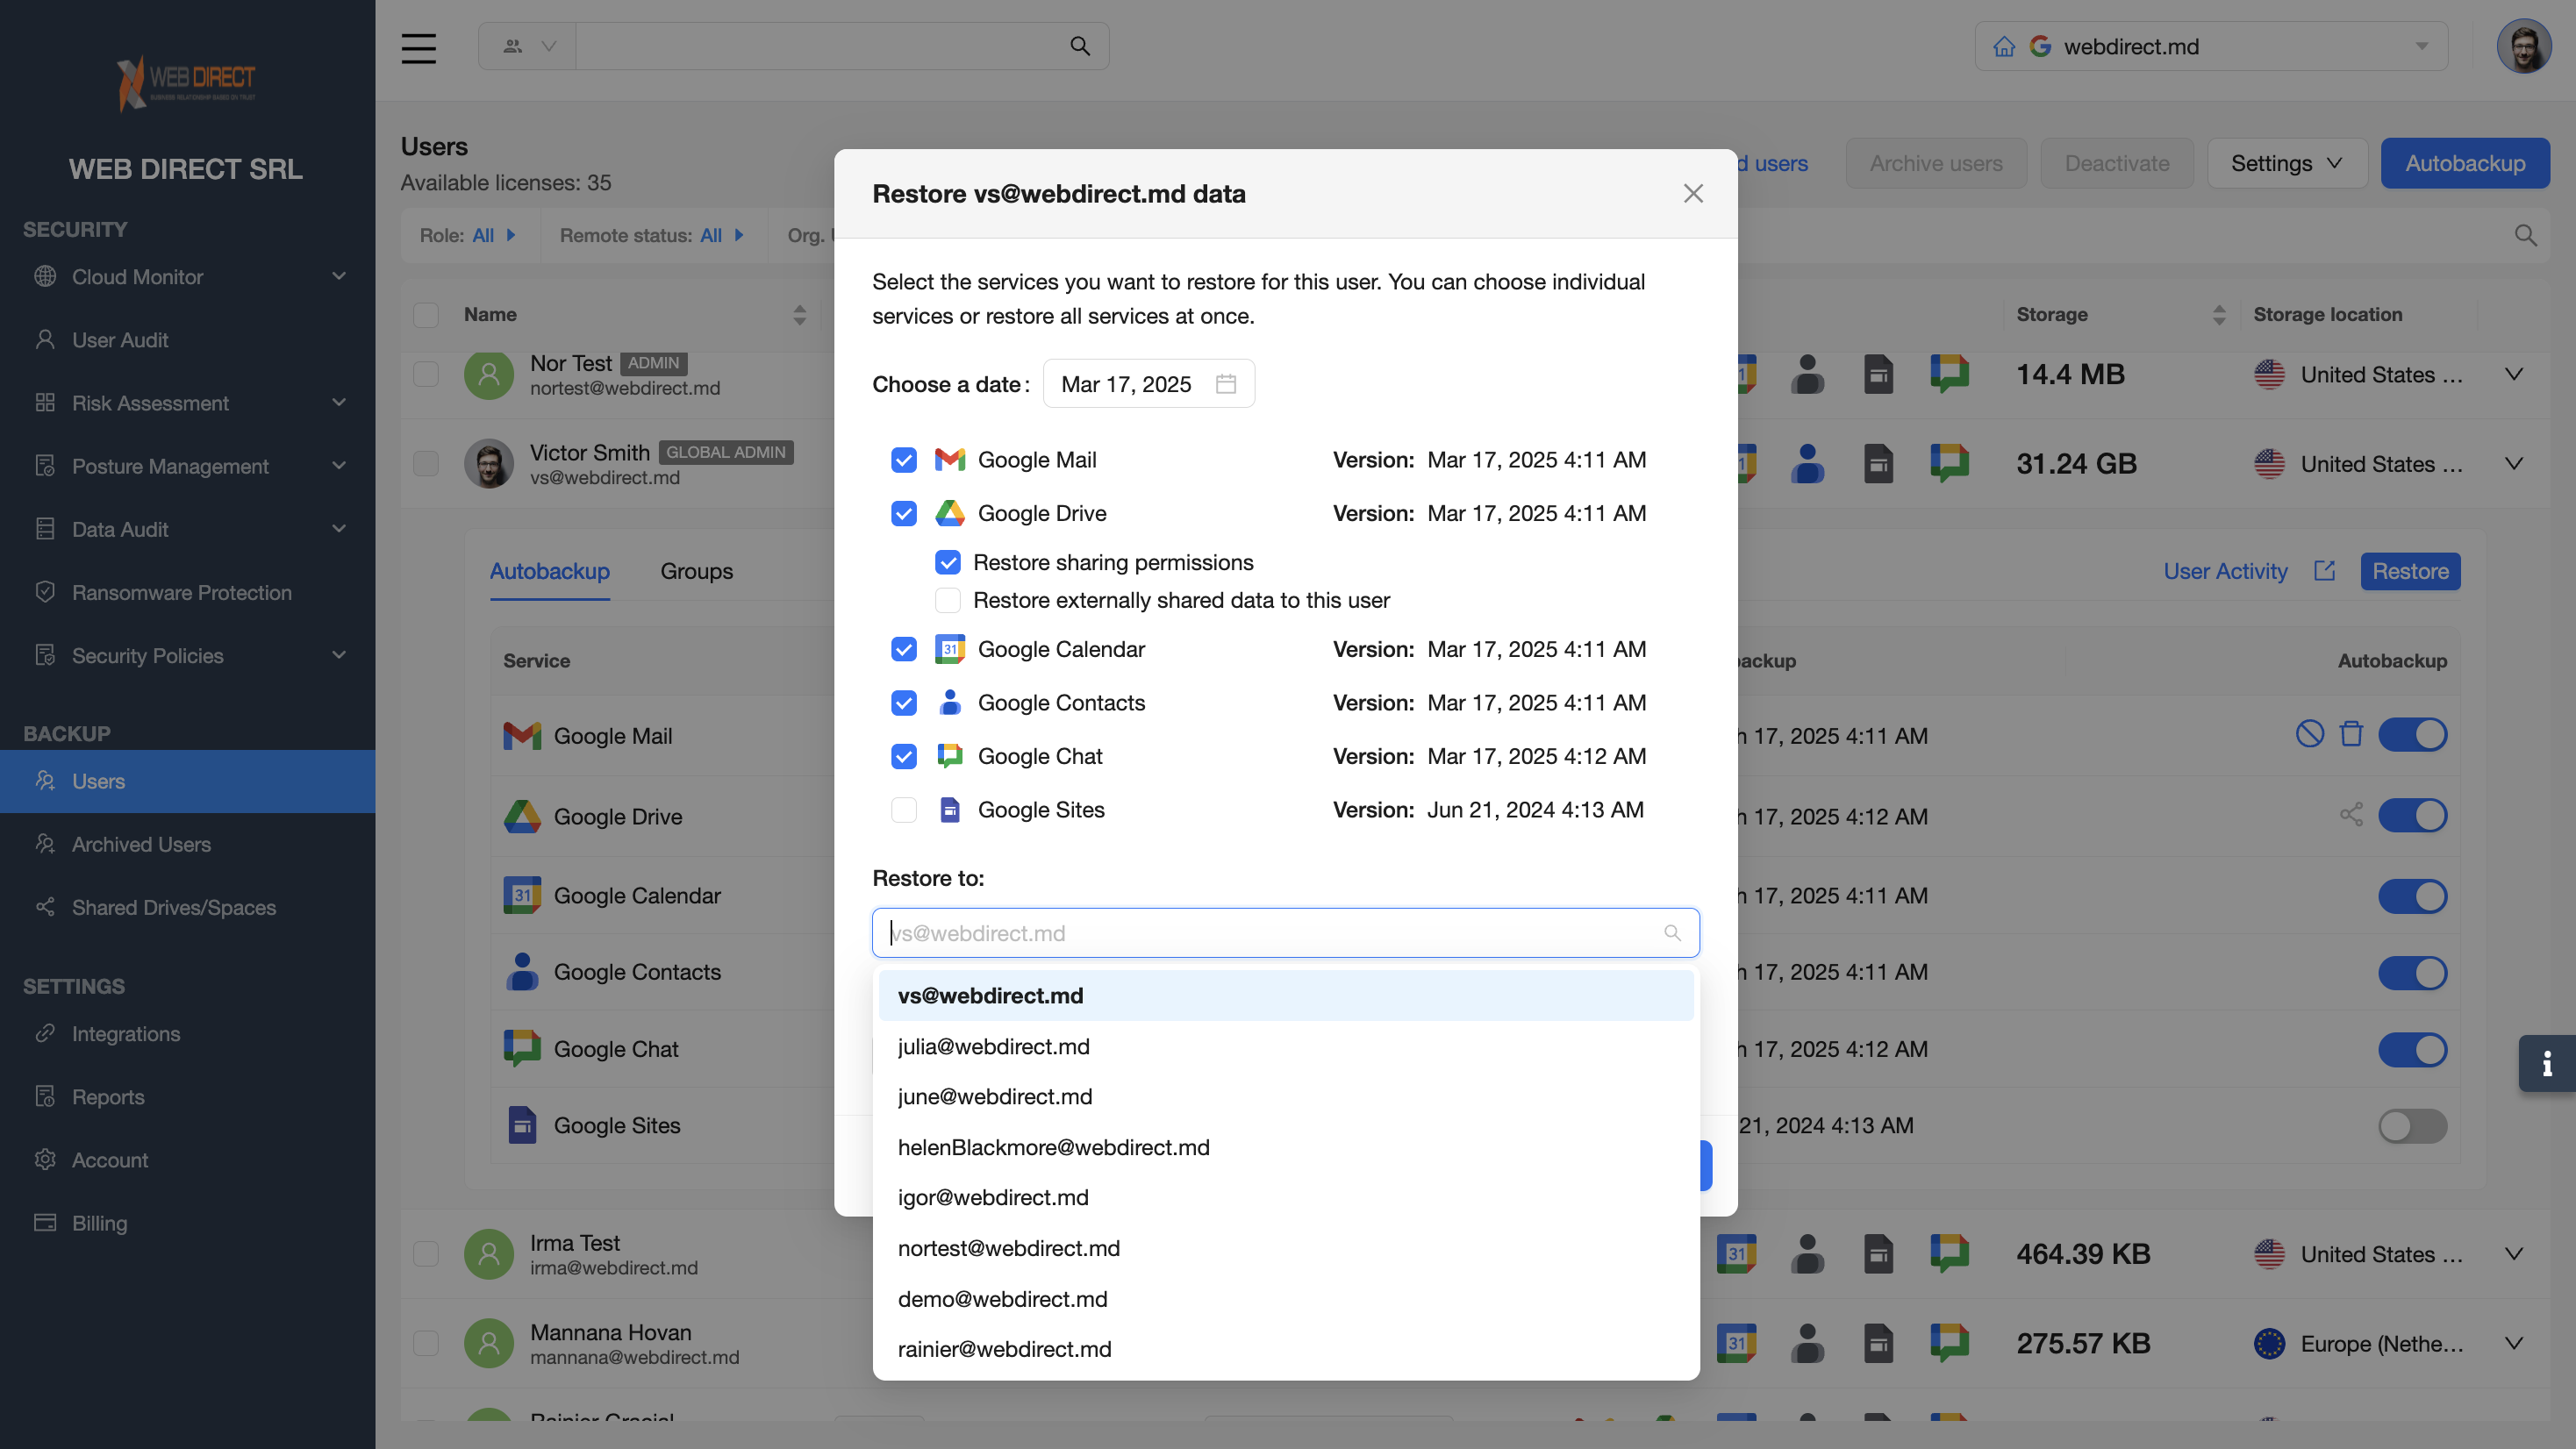The width and height of the screenshot is (2576, 1449).
Task: Click the home icon beside webdirect.md
Action: [x=2004, y=47]
